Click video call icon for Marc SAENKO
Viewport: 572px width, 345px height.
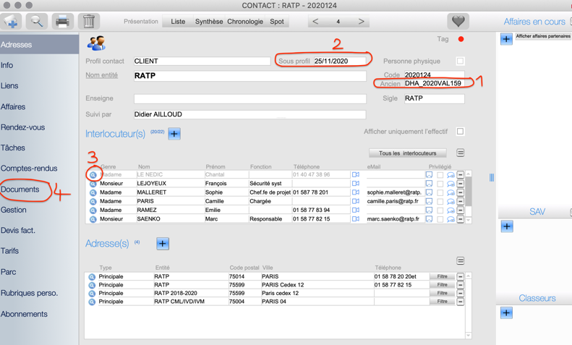(356, 218)
